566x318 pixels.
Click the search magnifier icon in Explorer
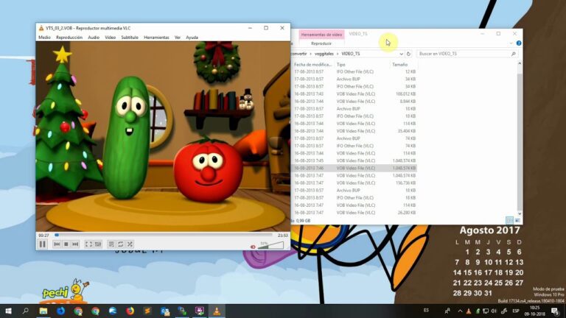[x=513, y=54]
